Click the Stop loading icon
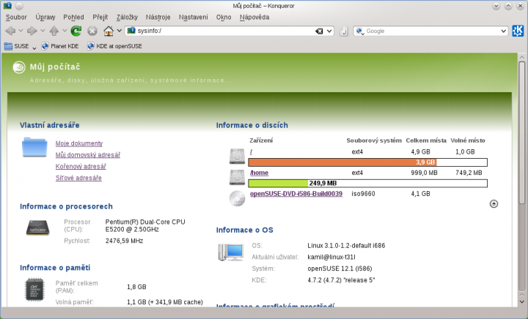Image resolution: width=528 pixels, height=319 pixels. (92, 31)
